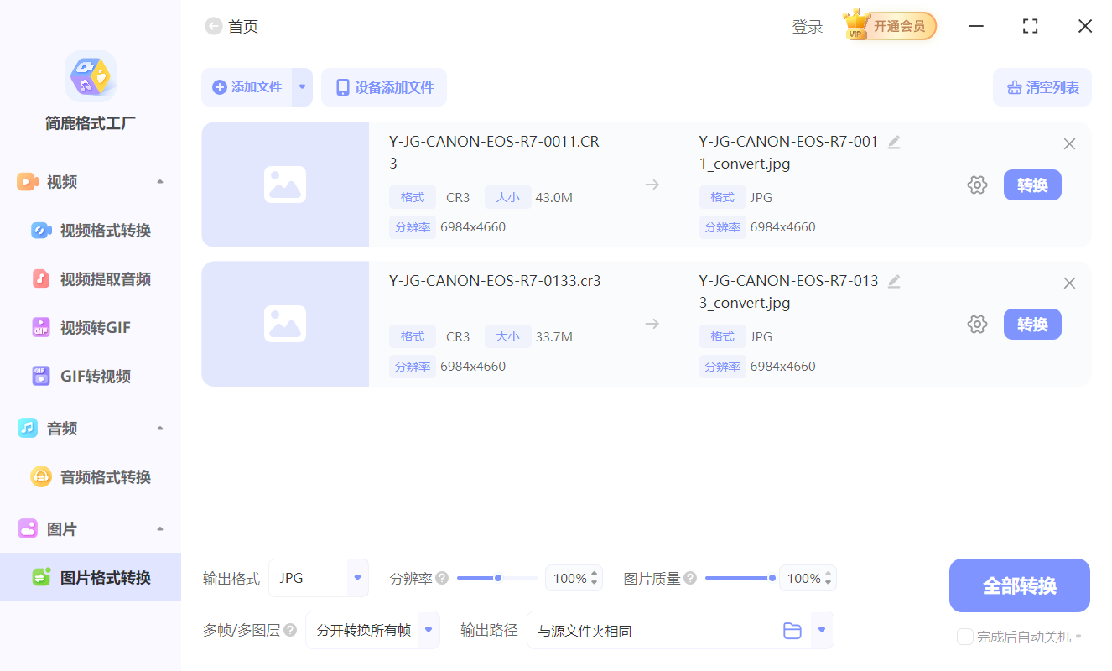Viewport: 1112px width, 671px height.
Task: Click the 图片质量 slider handle
Action: click(x=772, y=578)
